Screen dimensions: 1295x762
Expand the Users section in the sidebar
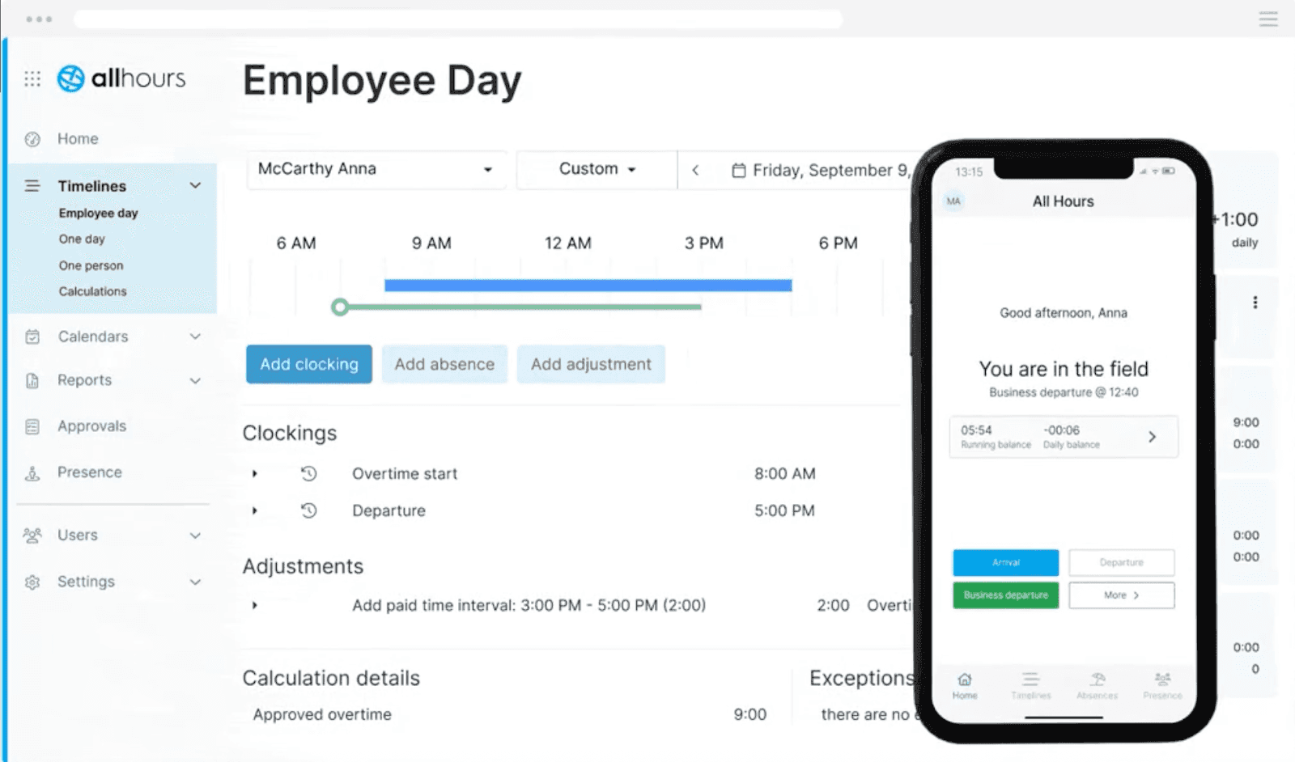pos(195,535)
